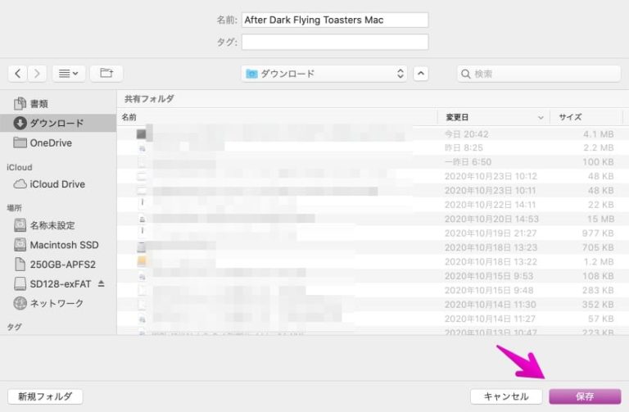Select the row dated 2020年10月23日 10:12

coord(373,177)
